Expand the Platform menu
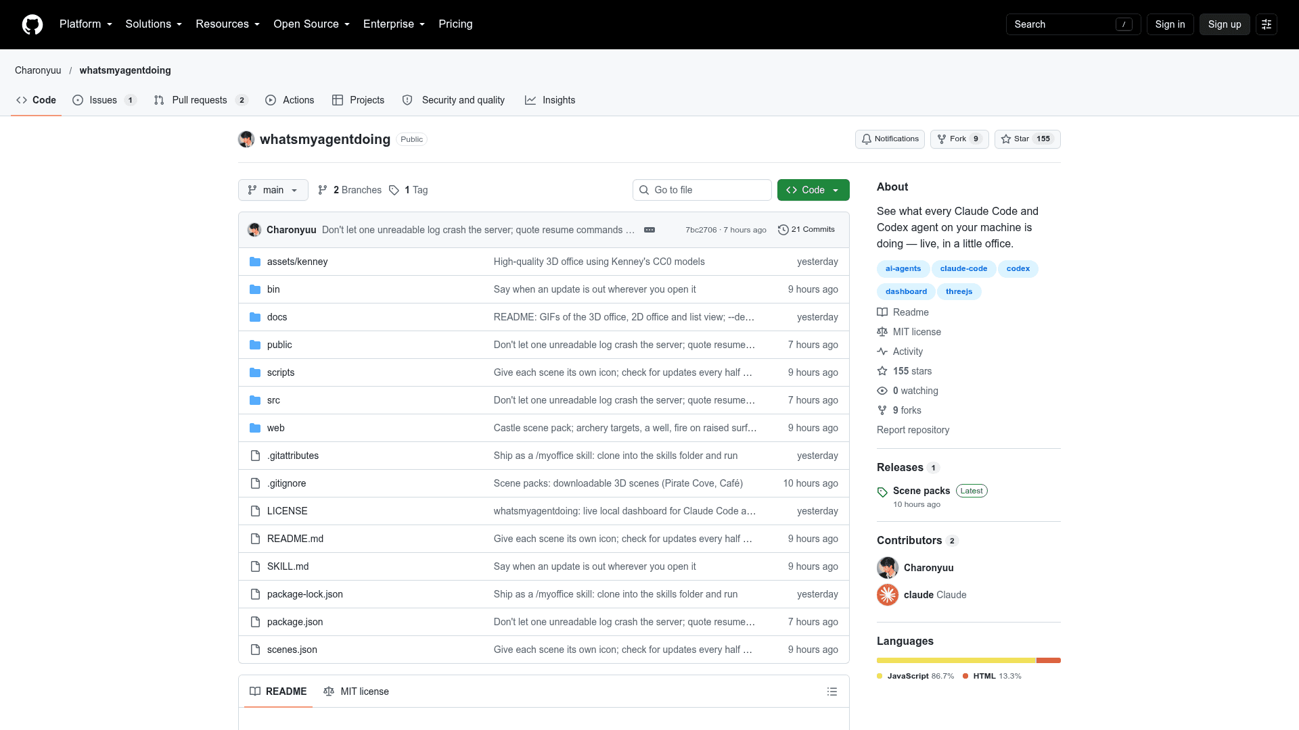1299x730 pixels. (86, 24)
